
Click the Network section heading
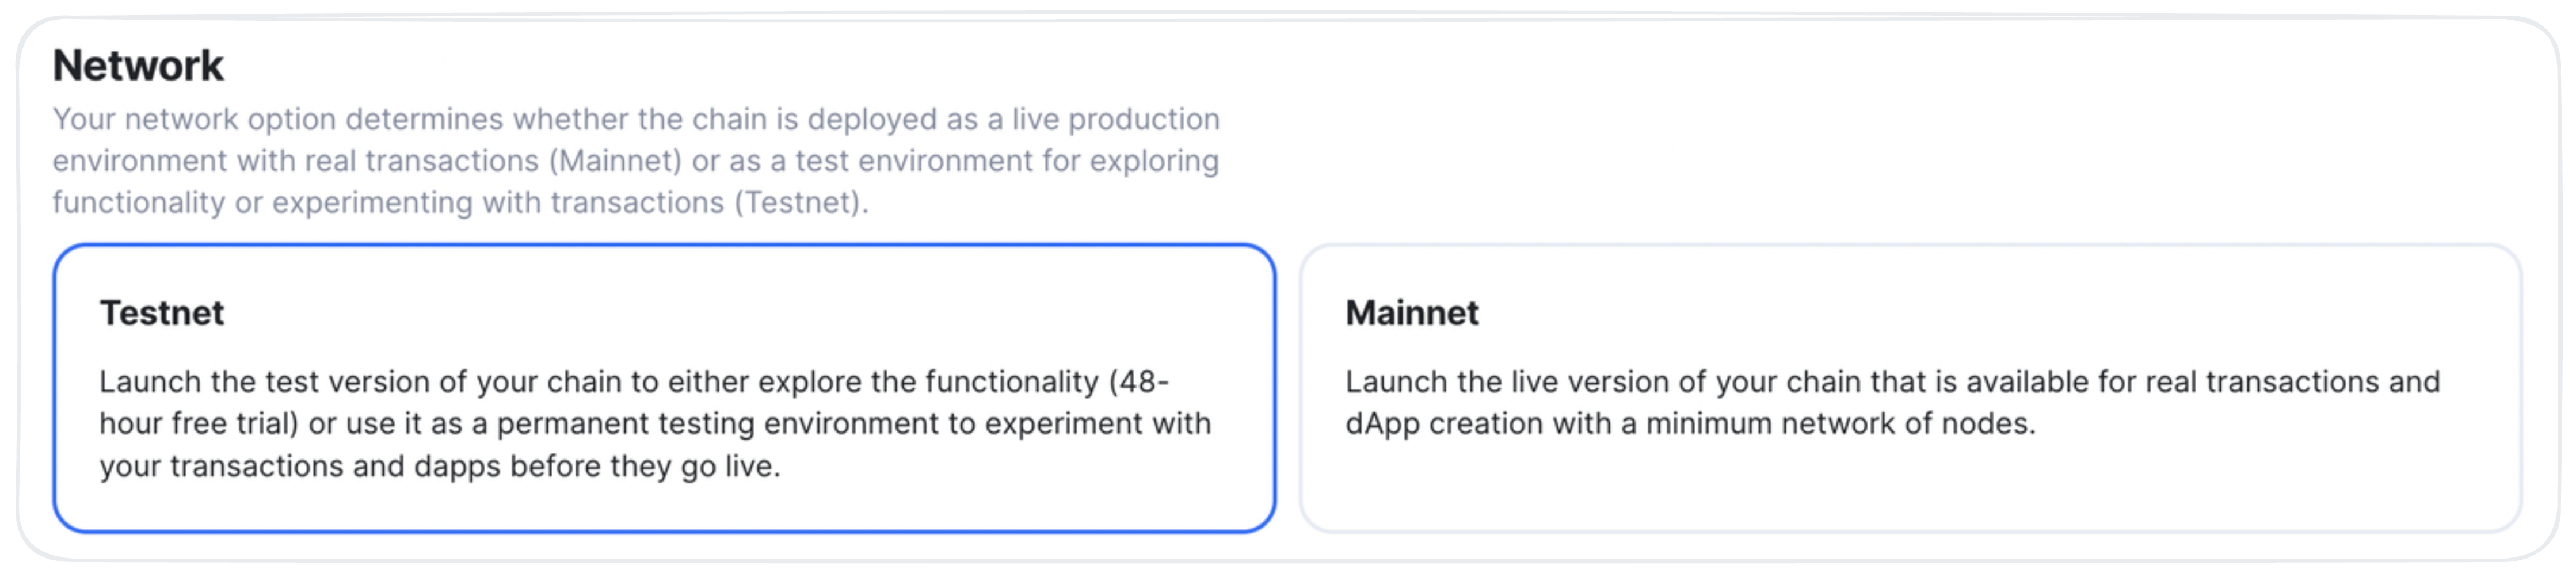pos(138,66)
